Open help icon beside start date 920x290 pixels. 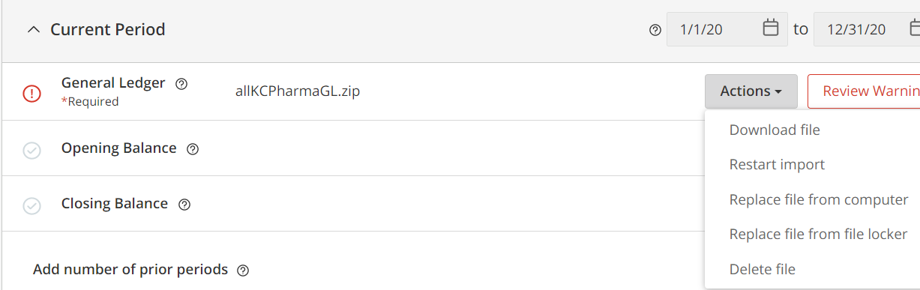click(x=655, y=30)
